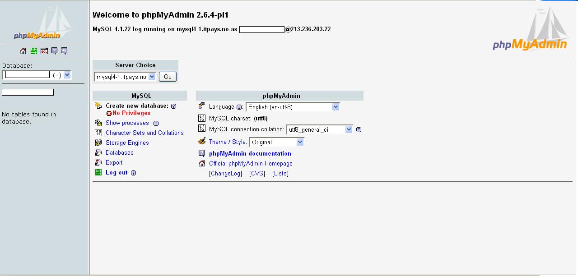Open the Server Choice dropdown
The width and height of the screenshot is (578, 276).
(125, 77)
